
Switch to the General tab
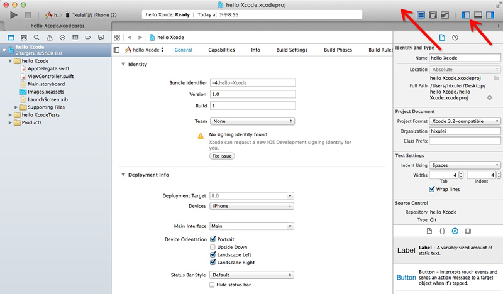pos(183,50)
